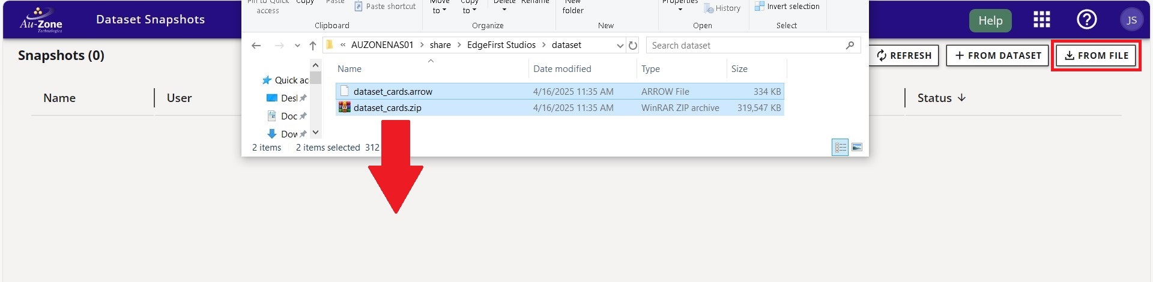This screenshot has width=1153, height=282.
Task: Click the WinRAR ZIP archive type cell
Action: point(680,108)
